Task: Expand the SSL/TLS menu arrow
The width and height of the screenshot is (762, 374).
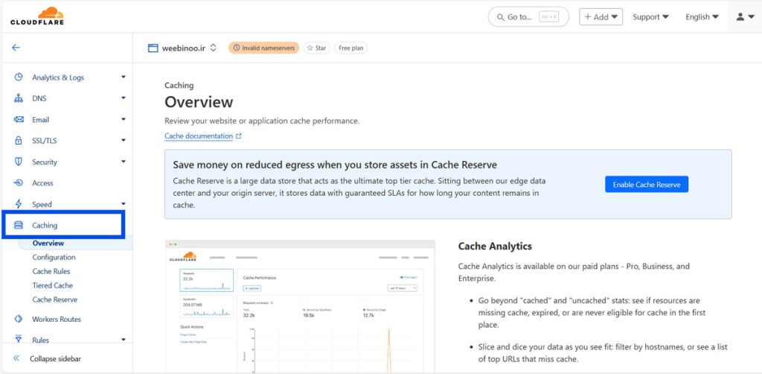Action: (124, 140)
